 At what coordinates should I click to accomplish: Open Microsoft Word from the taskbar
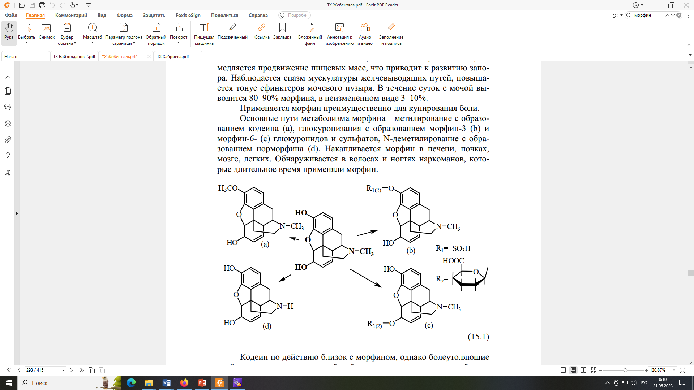[x=166, y=383]
